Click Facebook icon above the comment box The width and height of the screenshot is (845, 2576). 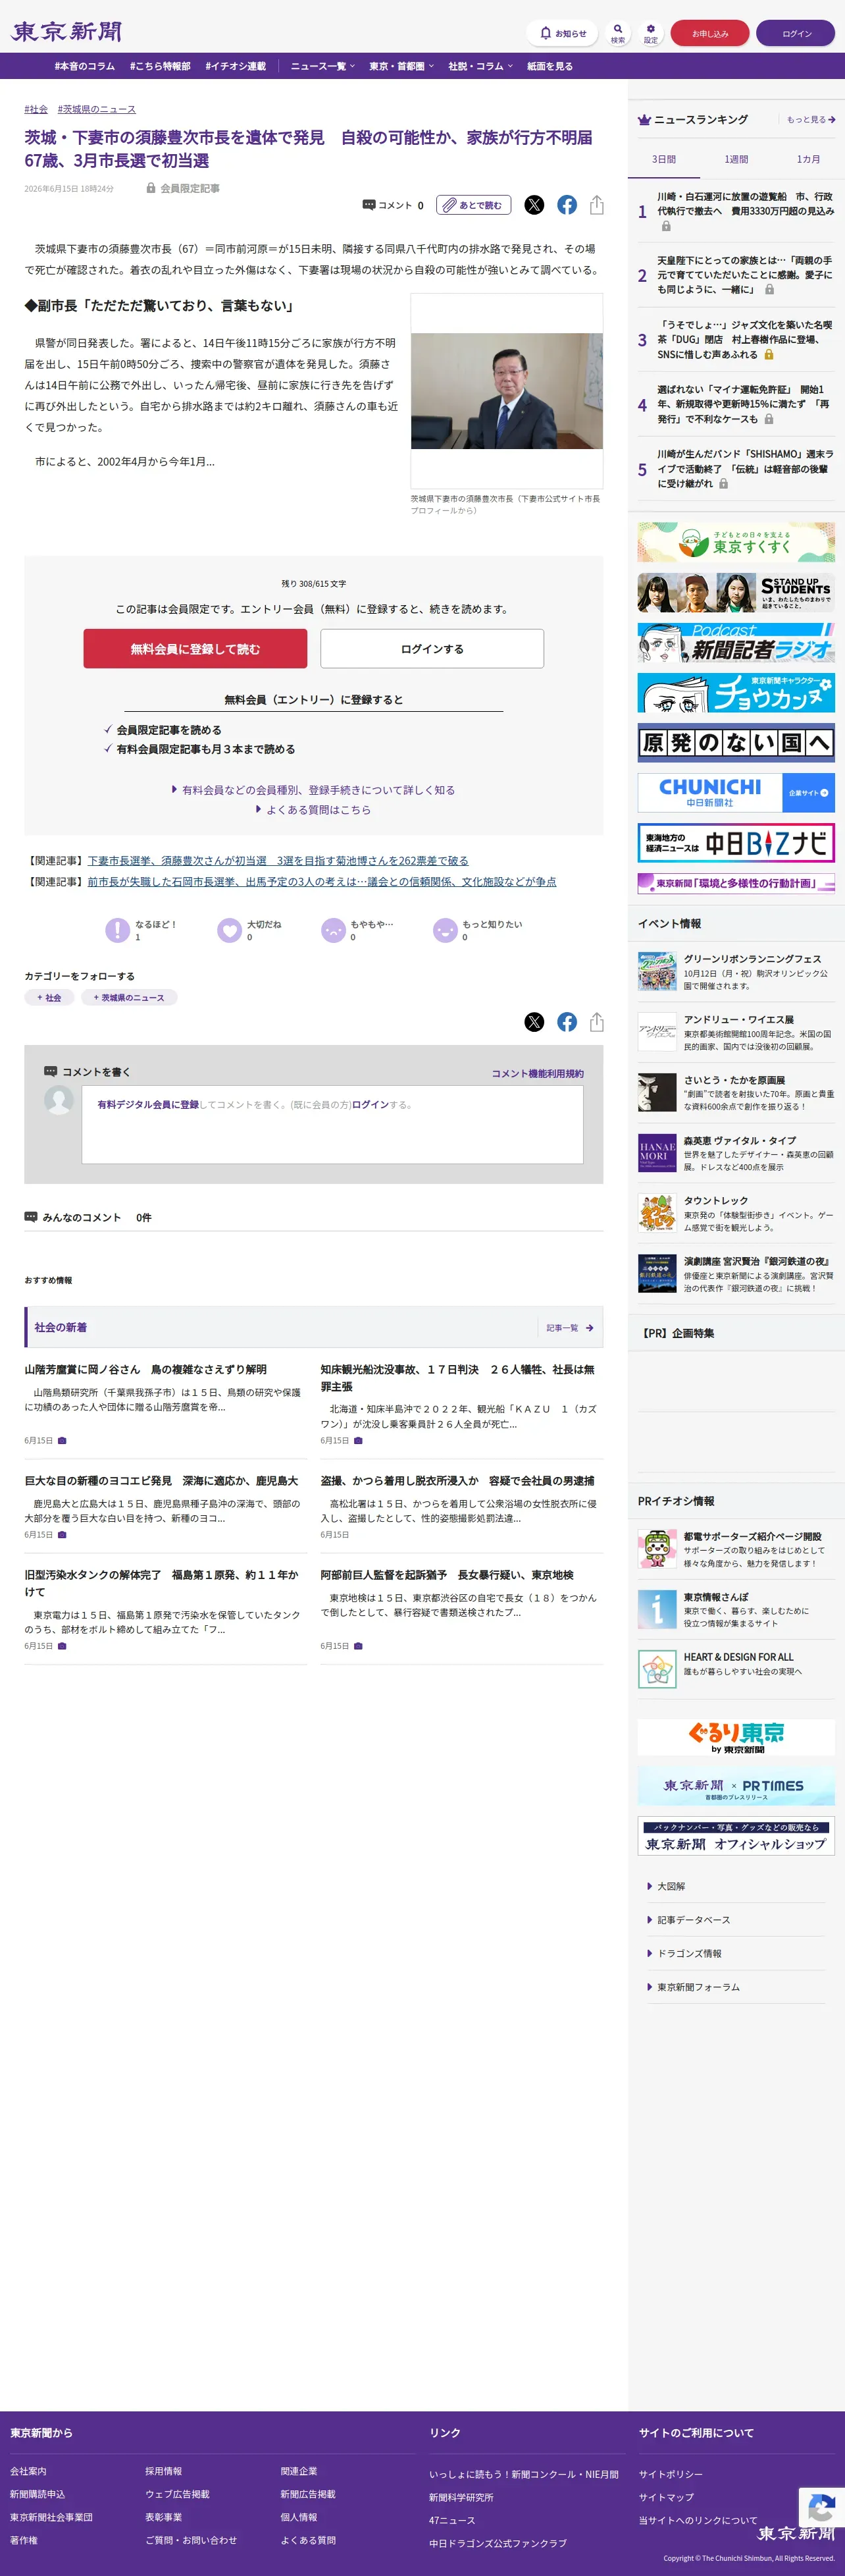(x=567, y=1022)
